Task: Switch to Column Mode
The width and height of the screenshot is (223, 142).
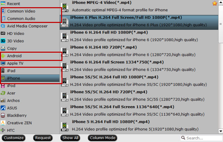Action: pos(103,138)
